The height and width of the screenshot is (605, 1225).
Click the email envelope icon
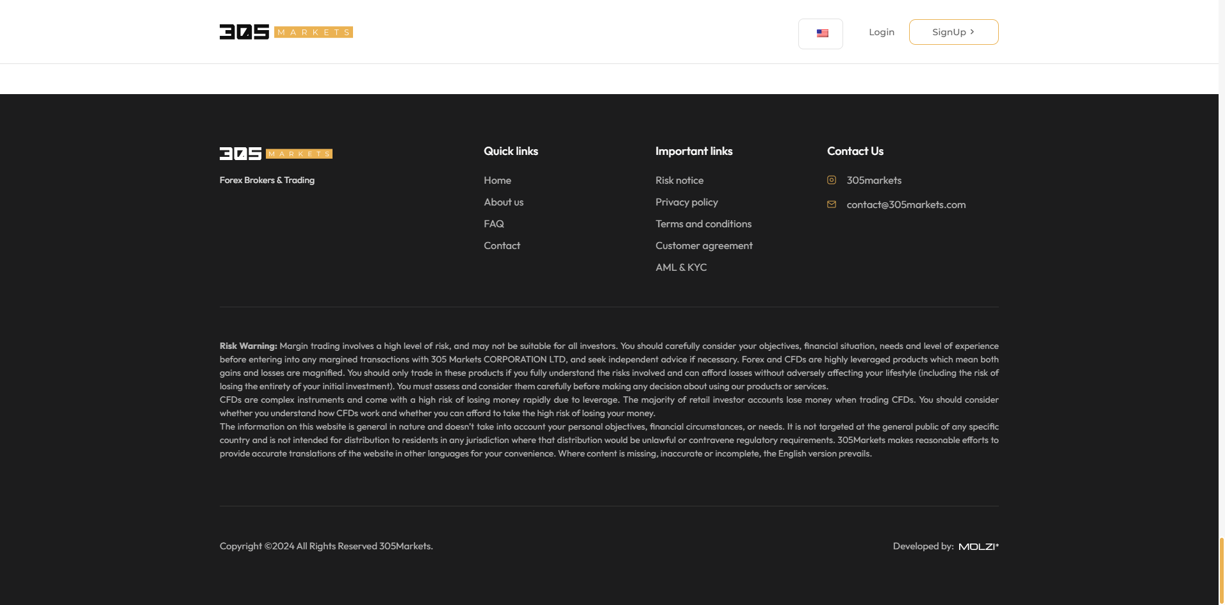click(832, 205)
